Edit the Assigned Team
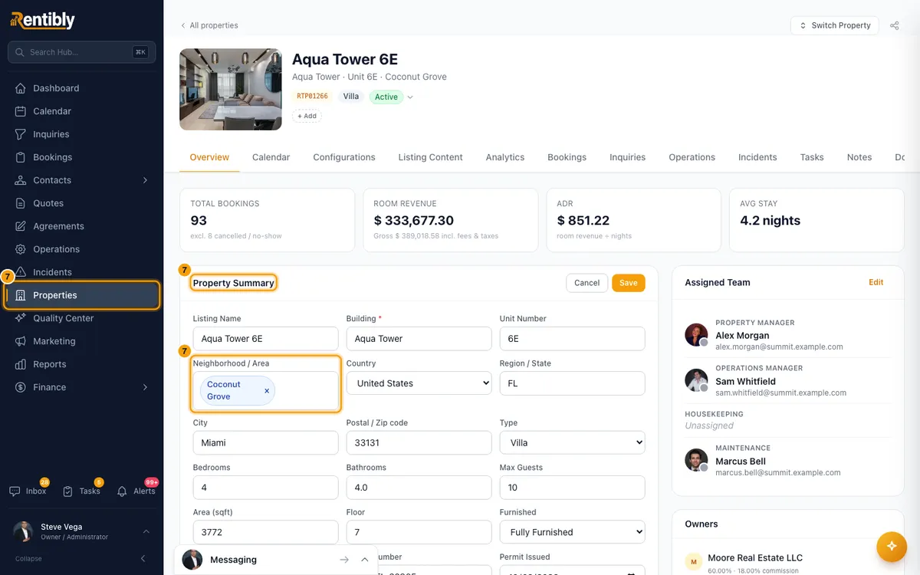 [876, 282]
